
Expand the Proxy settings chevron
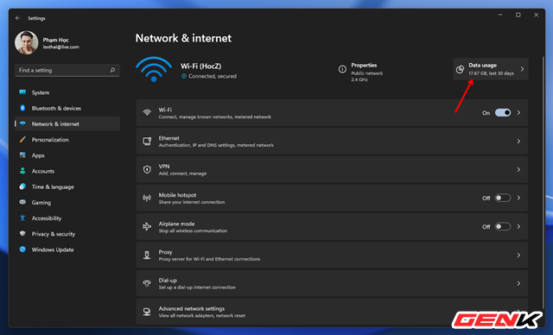(518, 255)
